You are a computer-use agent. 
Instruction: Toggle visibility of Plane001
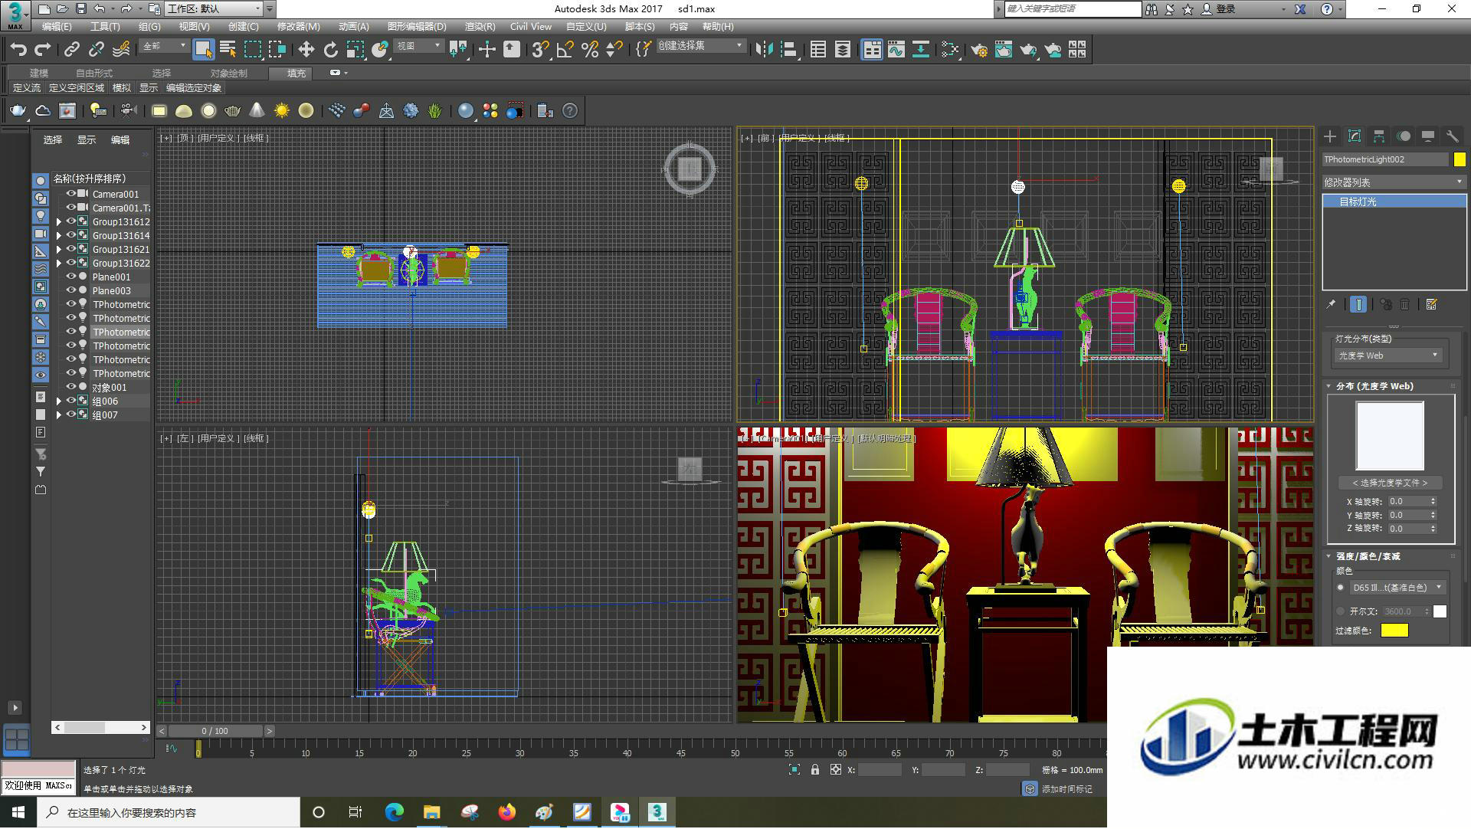tap(70, 277)
